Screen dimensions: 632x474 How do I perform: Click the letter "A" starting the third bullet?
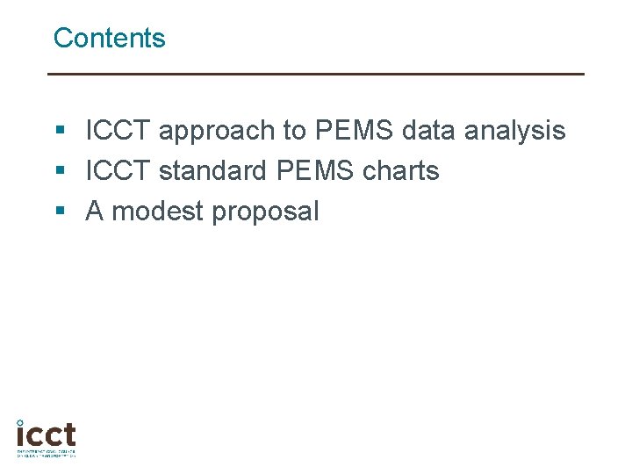[95, 212]
